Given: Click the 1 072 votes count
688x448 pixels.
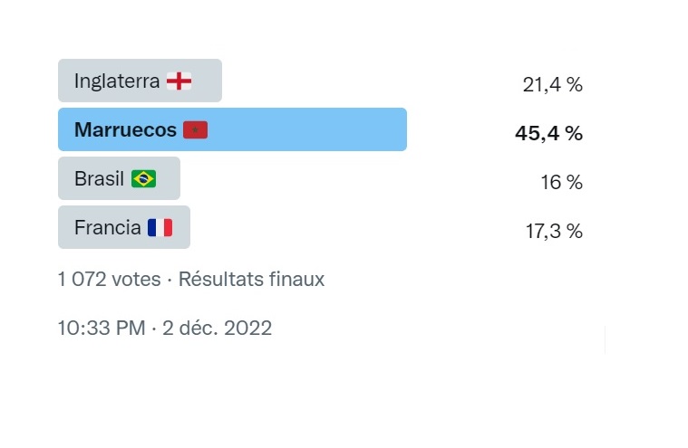Looking at the screenshot, I should [x=109, y=280].
